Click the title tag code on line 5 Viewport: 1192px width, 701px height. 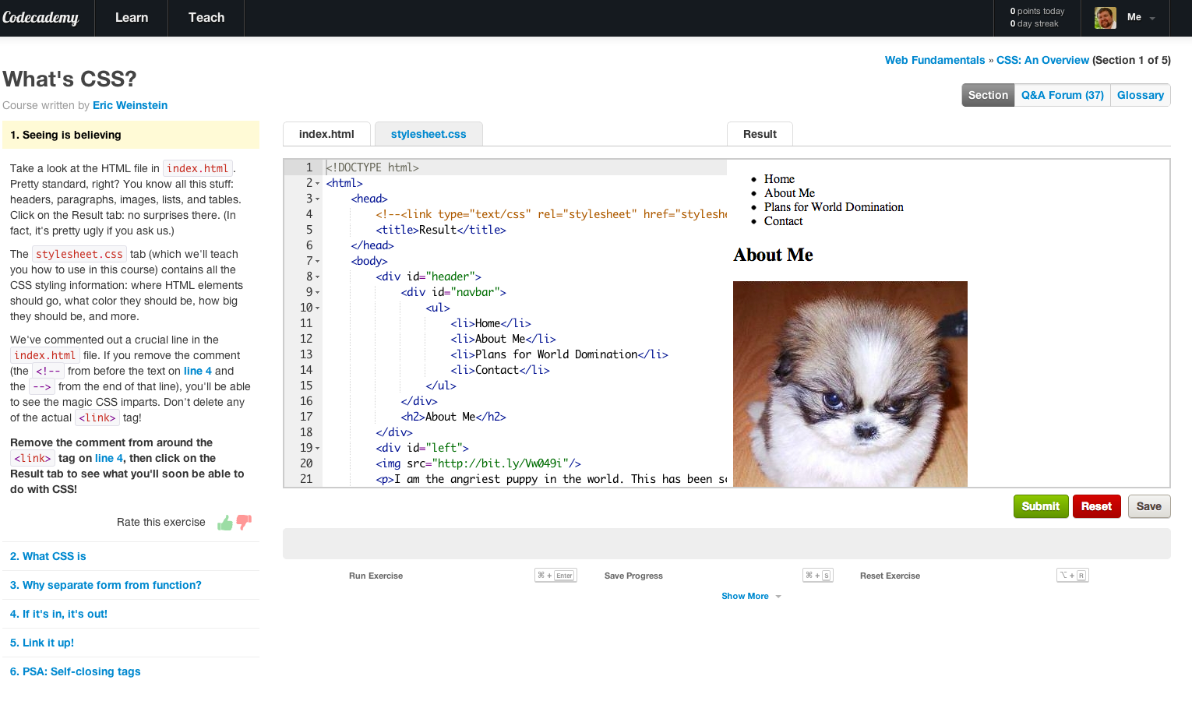(x=441, y=230)
